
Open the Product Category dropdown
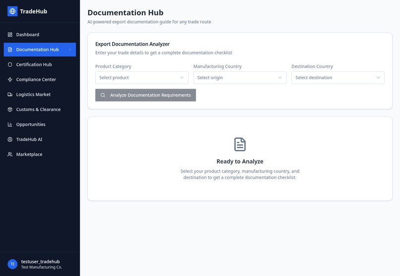point(142,78)
